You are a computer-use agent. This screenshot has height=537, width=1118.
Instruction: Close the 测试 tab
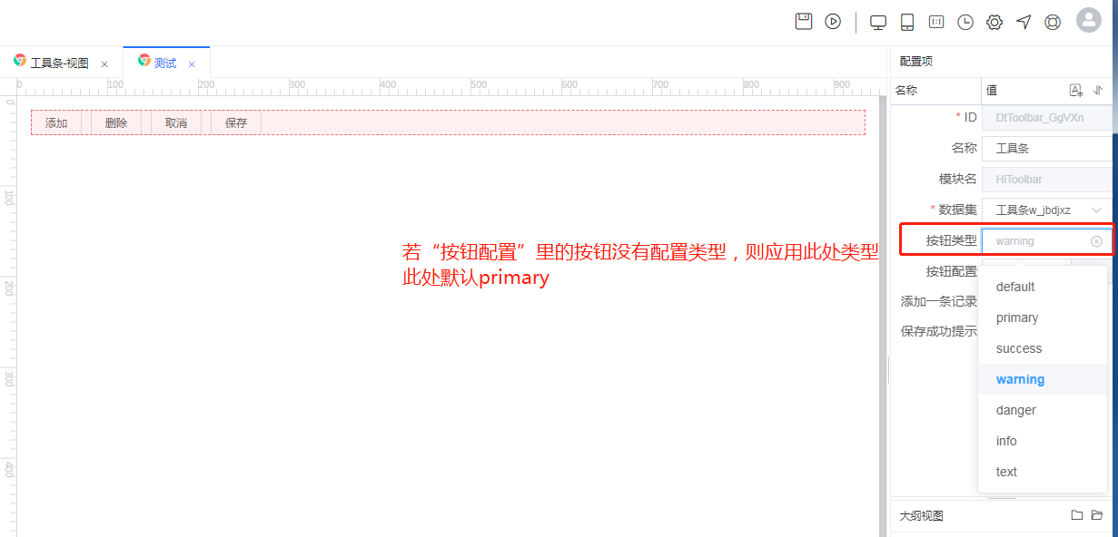click(192, 64)
